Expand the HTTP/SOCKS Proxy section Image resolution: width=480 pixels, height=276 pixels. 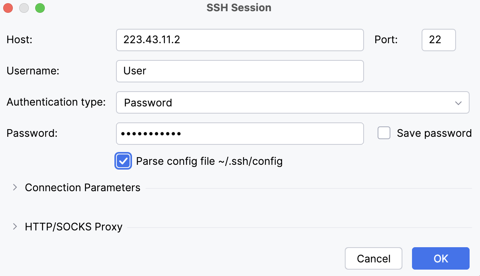(x=73, y=227)
